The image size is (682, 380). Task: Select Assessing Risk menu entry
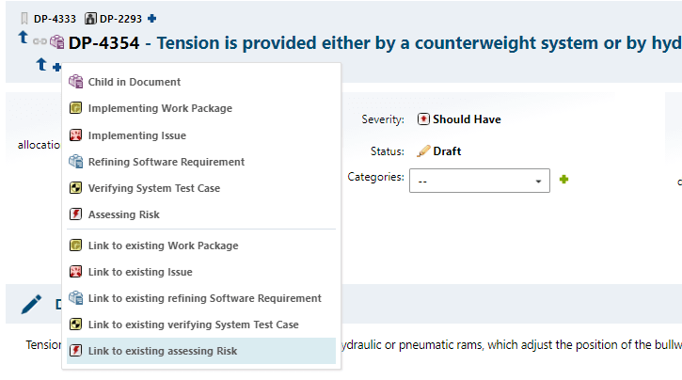(x=123, y=214)
